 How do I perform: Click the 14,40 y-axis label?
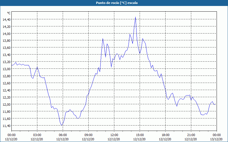pos(7,19)
